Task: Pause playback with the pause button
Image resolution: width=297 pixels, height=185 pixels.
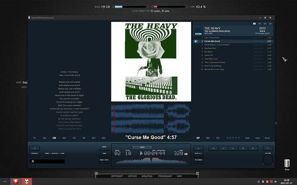Action: [223, 149]
